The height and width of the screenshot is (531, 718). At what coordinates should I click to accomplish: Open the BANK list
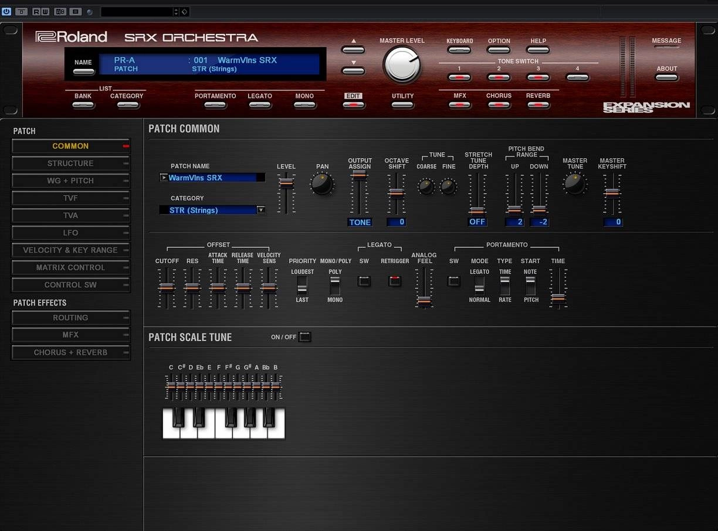point(83,105)
